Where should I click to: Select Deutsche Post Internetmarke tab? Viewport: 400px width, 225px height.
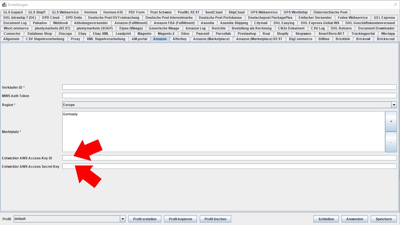pyautogui.click(x=169, y=18)
